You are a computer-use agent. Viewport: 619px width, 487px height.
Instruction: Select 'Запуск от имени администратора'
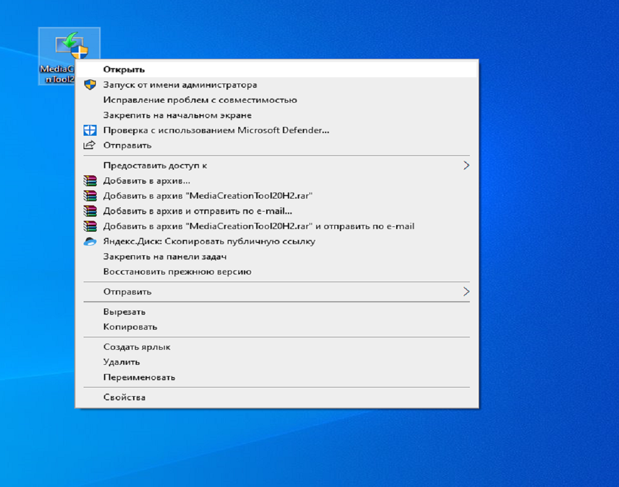(x=181, y=85)
